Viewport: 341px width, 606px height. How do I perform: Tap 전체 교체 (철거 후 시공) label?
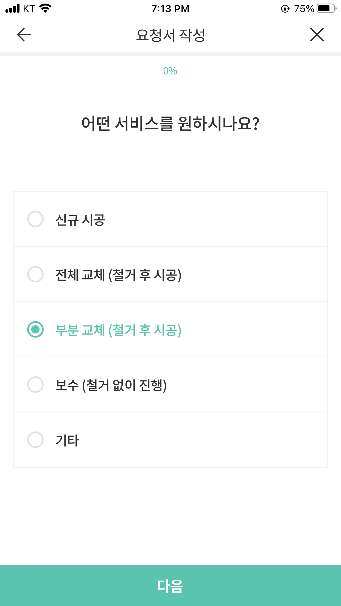tap(118, 275)
